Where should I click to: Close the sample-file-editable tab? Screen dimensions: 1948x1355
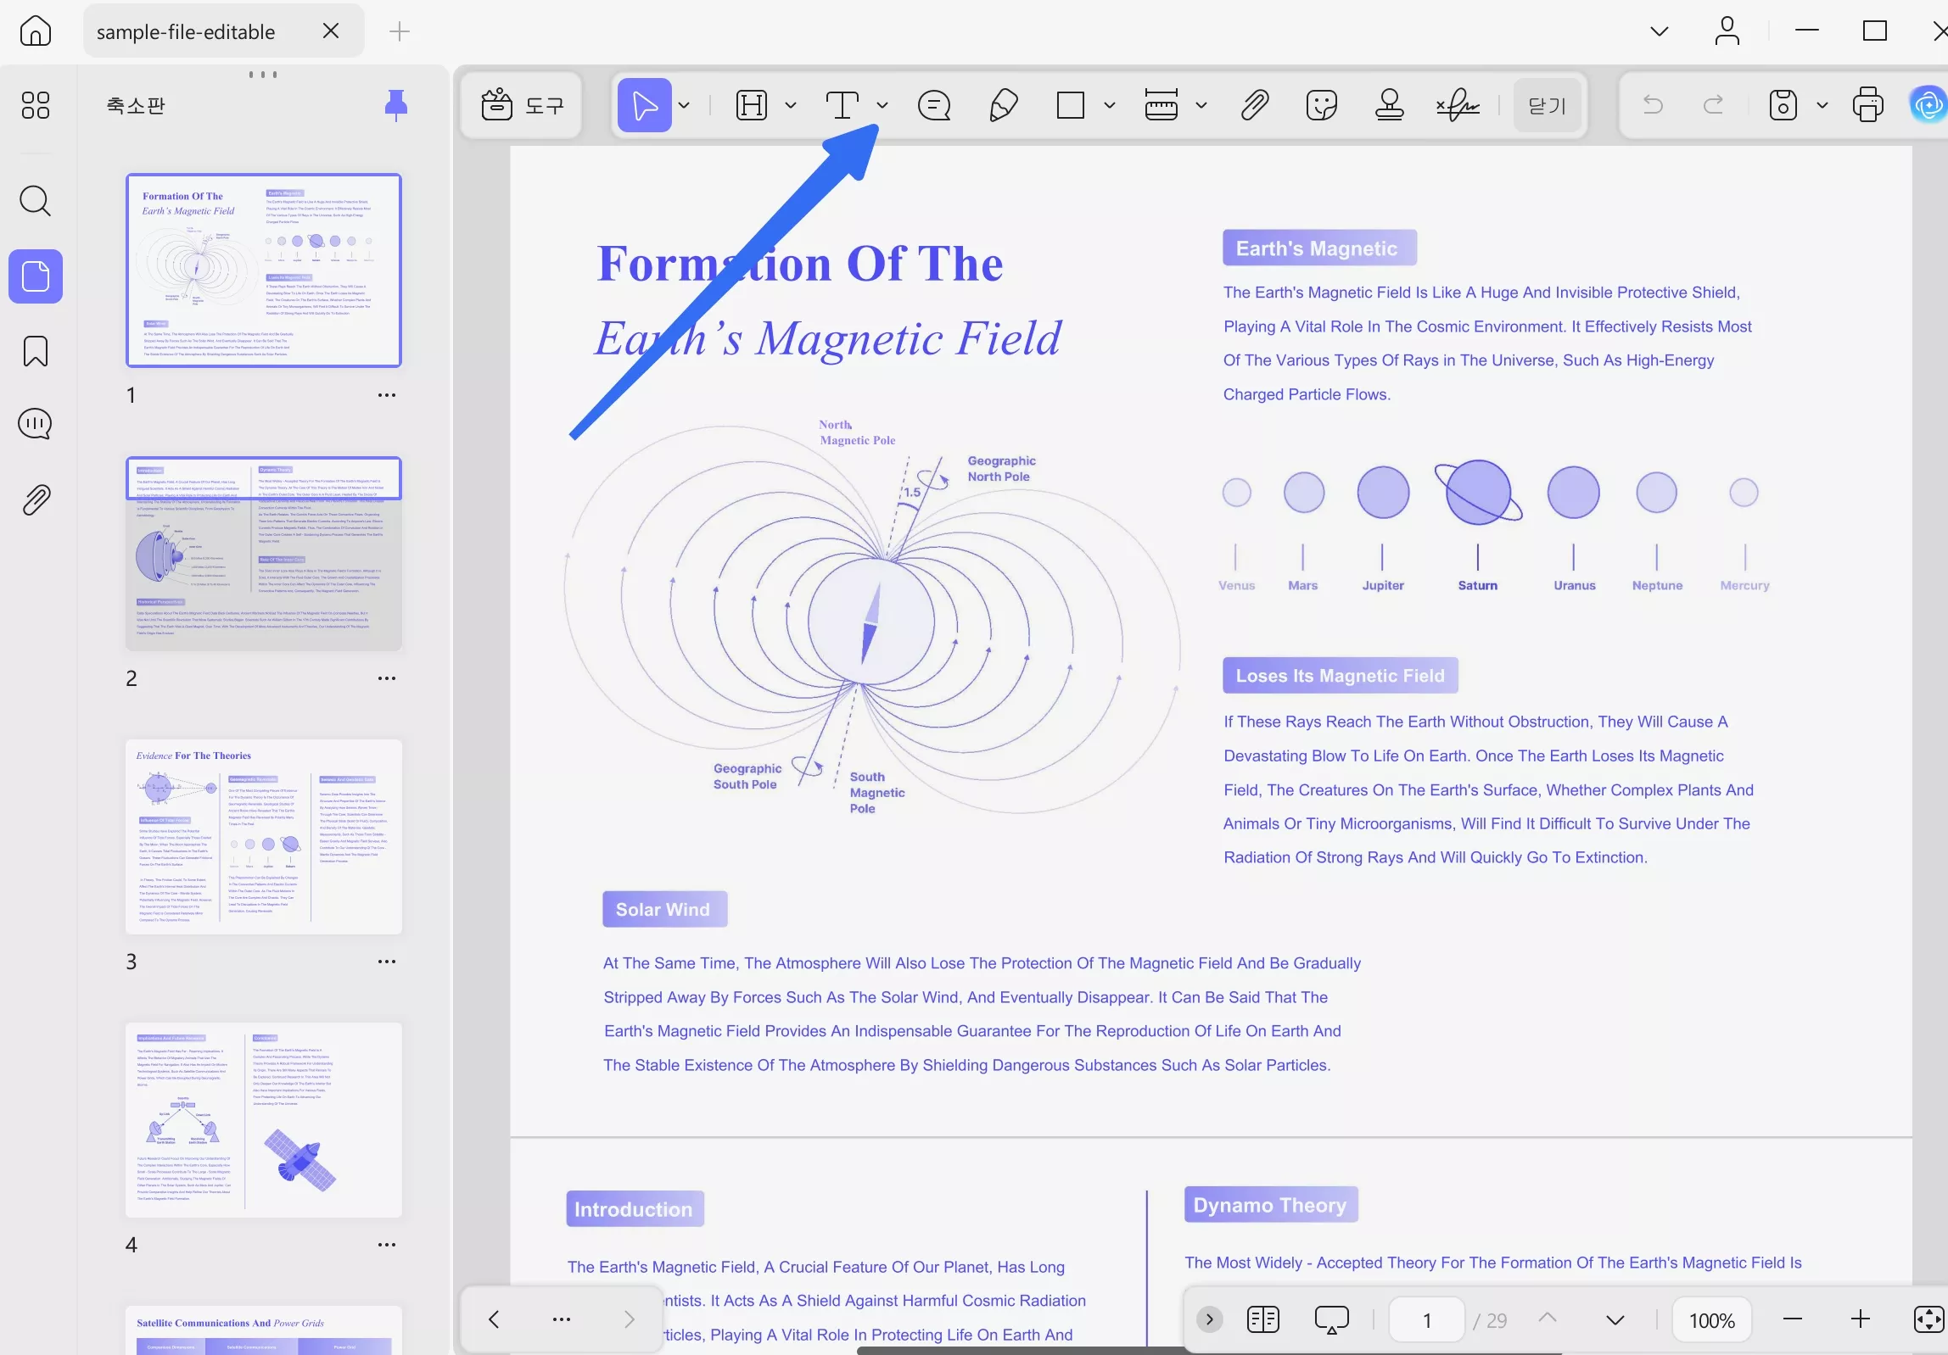click(331, 31)
